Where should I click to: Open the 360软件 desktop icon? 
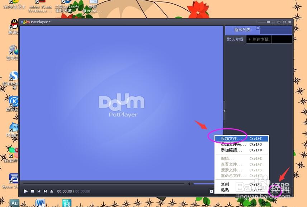point(11,155)
